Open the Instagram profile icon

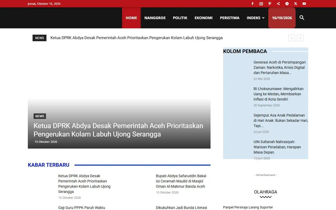click(261, 4)
